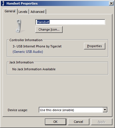Viewport: 115px width, 128px height.
Task: Close the Handset Properties dialog
Action: 111,3
